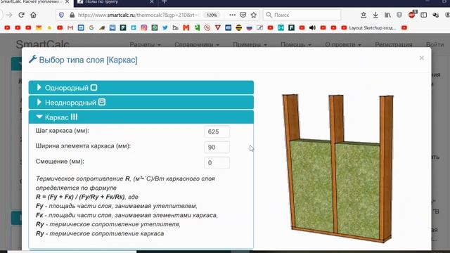Open the Расчеты dropdown in SmartCalc navbar
450x253 pixels.
pyautogui.click(x=145, y=44)
